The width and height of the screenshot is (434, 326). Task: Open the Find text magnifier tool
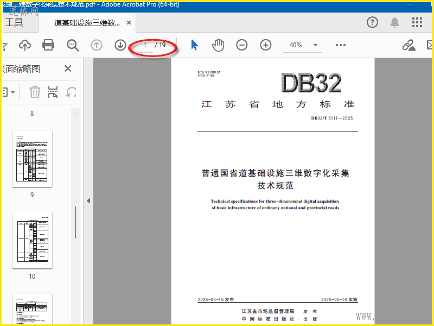click(73, 45)
